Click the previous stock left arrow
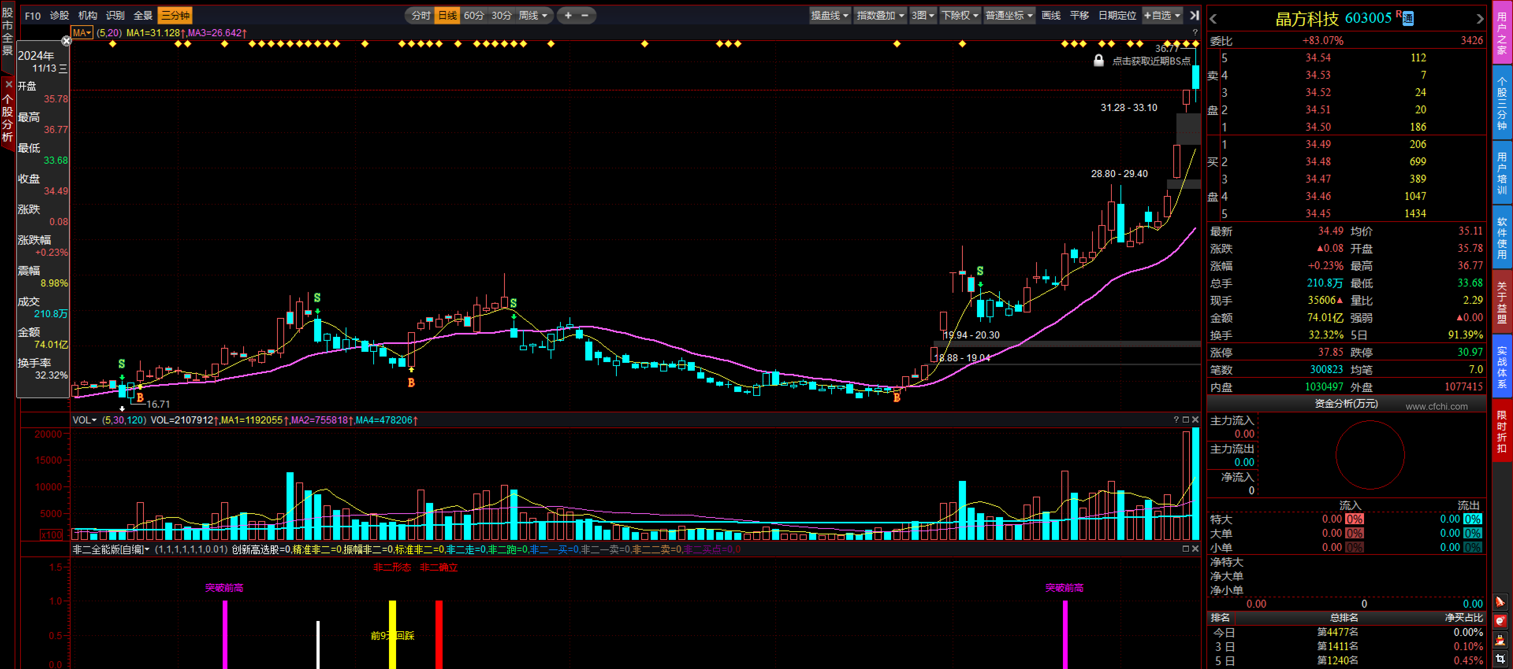This screenshot has height=669, width=1513. coord(1213,19)
